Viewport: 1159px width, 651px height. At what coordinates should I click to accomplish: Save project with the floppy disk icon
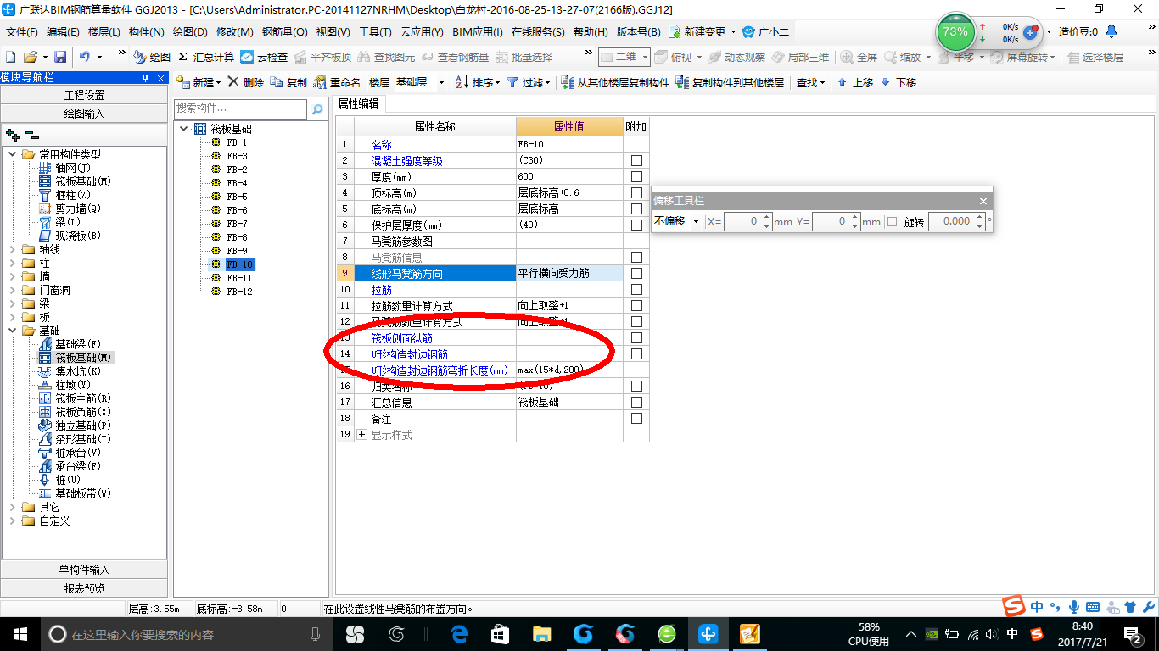60,57
